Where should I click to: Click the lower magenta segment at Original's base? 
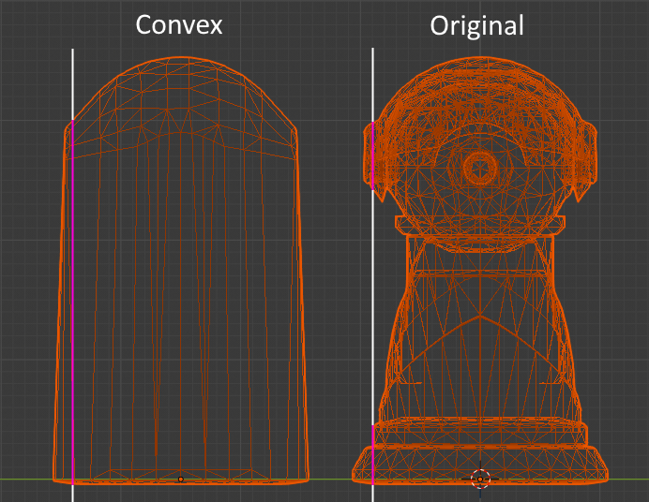pos(373,453)
